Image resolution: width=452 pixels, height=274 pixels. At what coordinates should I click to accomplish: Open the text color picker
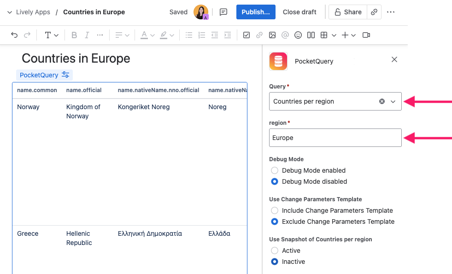147,35
